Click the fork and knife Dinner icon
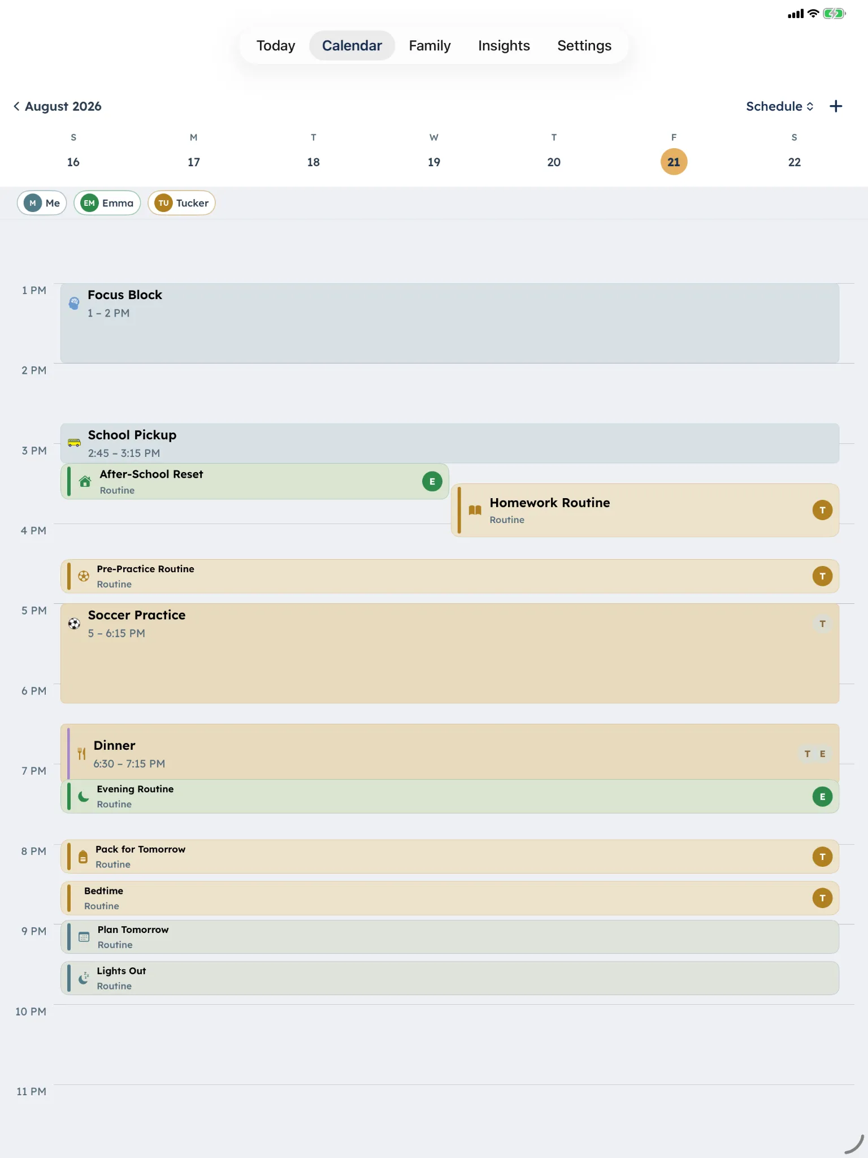 coord(82,754)
